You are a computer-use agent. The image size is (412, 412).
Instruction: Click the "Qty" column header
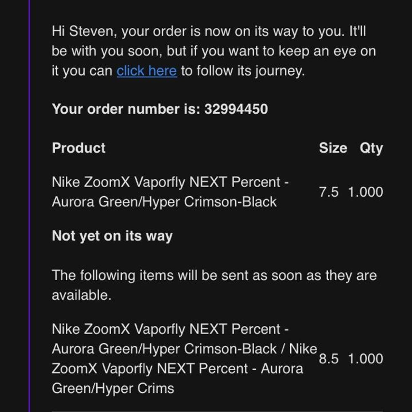371,148
